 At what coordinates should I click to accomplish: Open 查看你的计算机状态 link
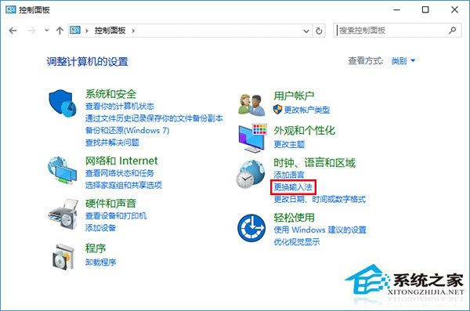tap(120, 107)
